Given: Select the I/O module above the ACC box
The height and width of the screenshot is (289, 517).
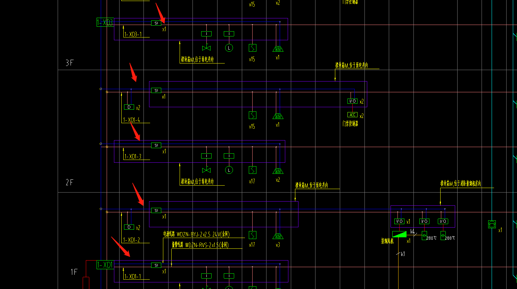Looking at the screenshot, I should tap(352, 101).
